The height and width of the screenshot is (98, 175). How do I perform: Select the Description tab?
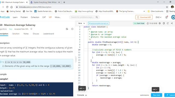pyautogui.click(x=4, y=34)
